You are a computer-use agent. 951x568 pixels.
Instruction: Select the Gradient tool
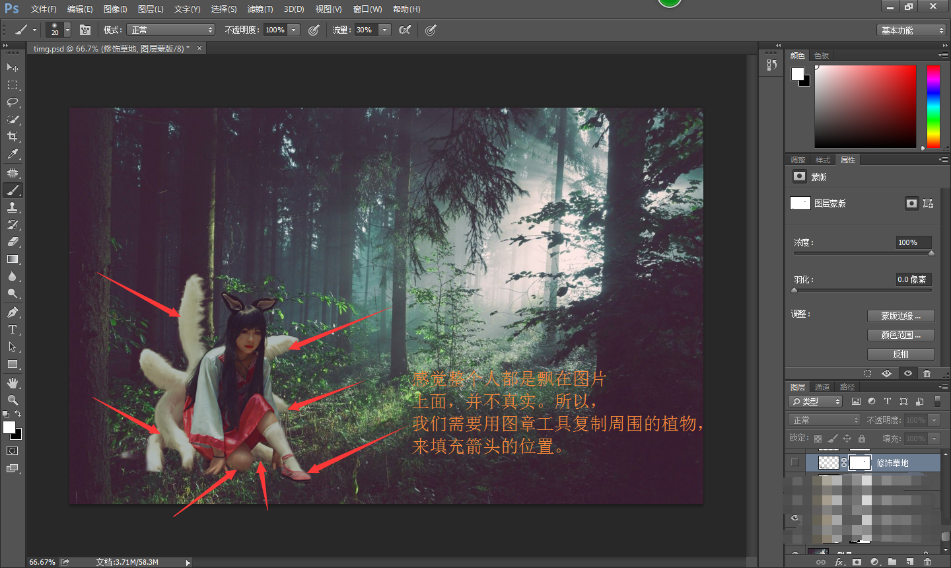(13, 259)
